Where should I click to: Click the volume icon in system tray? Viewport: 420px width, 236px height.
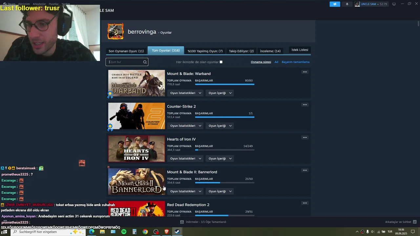372,232
